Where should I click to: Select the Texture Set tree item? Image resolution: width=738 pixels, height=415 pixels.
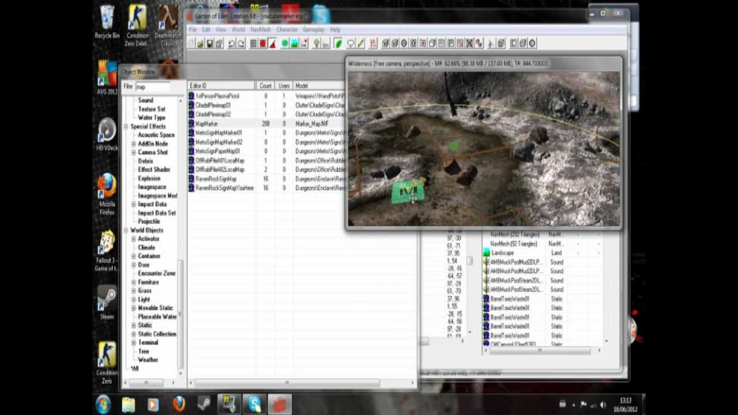[152, 109]
